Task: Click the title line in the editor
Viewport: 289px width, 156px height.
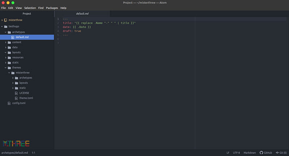Action: [x=99, y=23]
